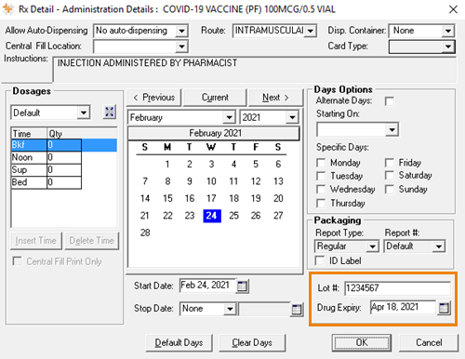Check the Sunday specific day box

[390, 189]
